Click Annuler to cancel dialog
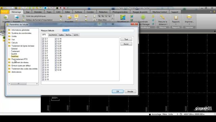This screenshot has width=216, height=122. tap(130, 91)
